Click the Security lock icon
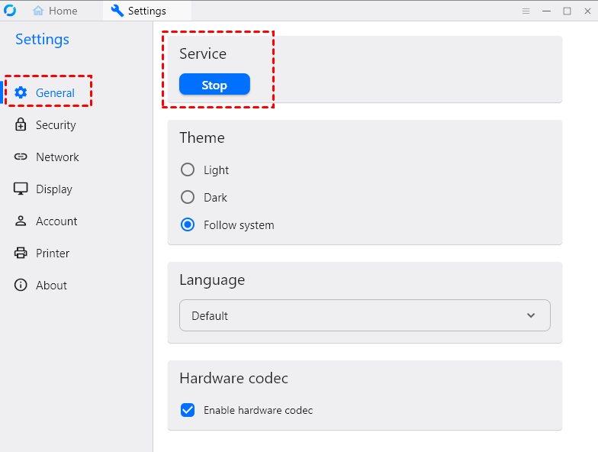The width and height of the screenshot is (598, 452). coord(21,125)
